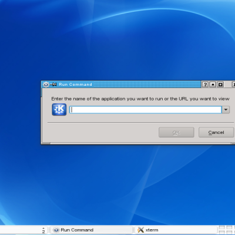Expand the command history dropdown arrow

point(226,110)
